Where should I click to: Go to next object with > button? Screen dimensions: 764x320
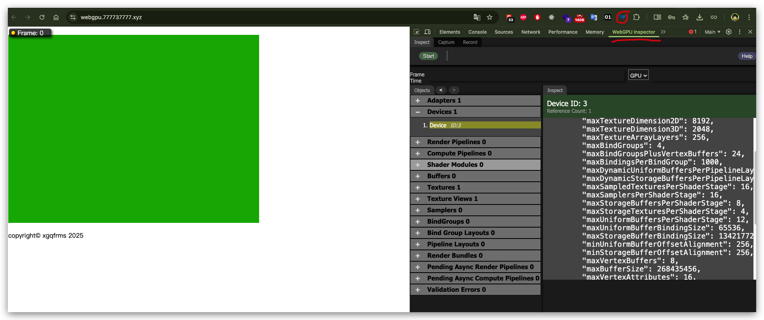click(454, 90)
